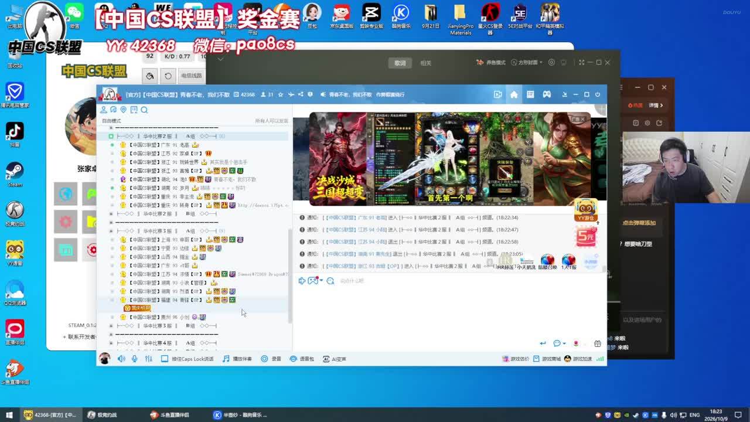
Task: Close the game ad banner
Action: (582, 119)
